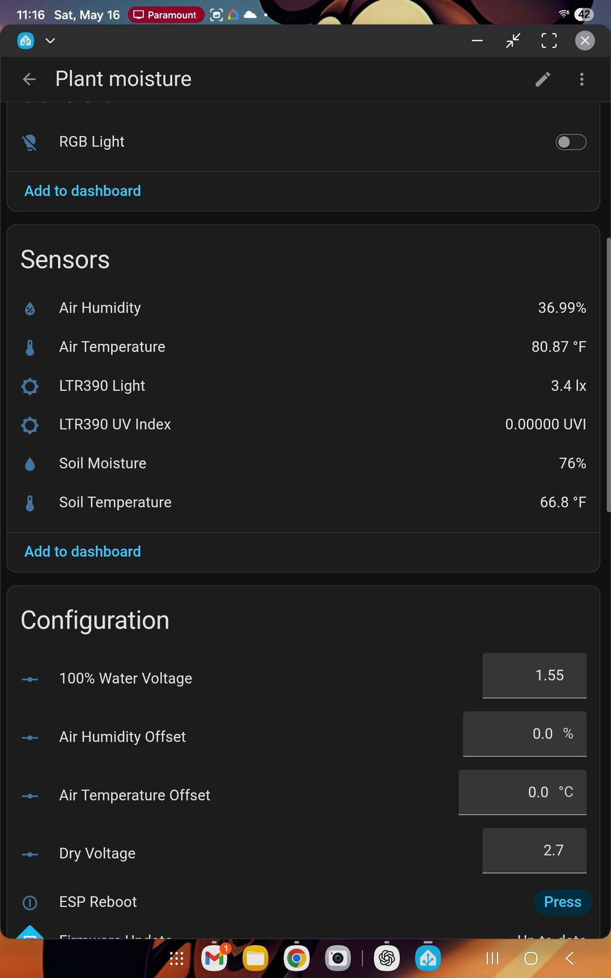
Task: Click the Press button for ESP Reboot
Action: pos(562,902)
